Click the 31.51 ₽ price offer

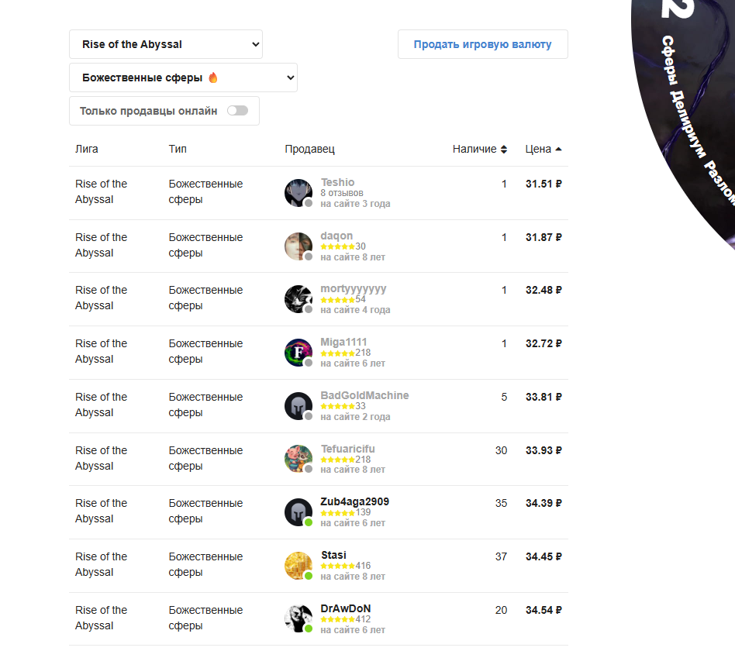click(543, 184)
